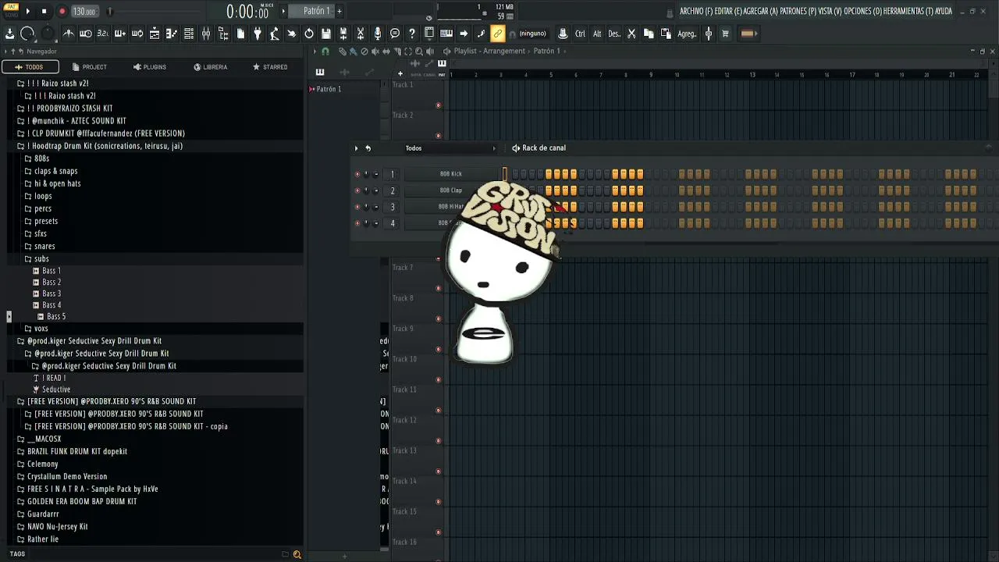
Task: Toggle the magnet snap icon in Playlist toolbar
Action: point(325,51)
